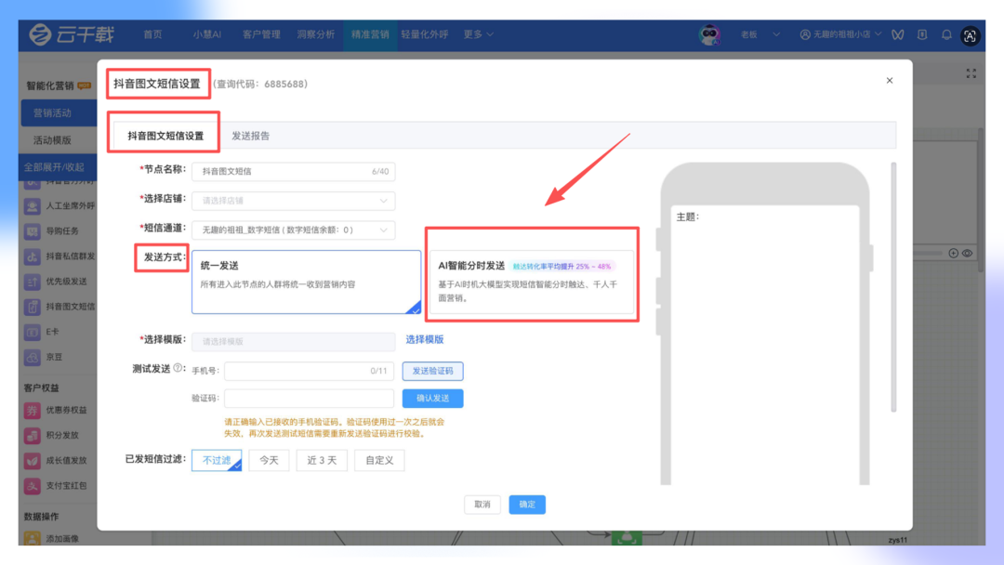Click the 积分发放 node icon
The image size is (1004, 565).
pos(32,435)
